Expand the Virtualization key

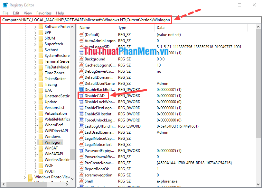(35, 113)
